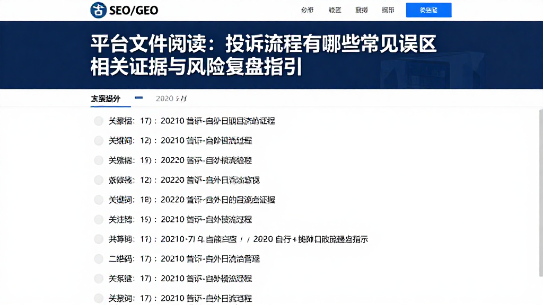Select the radio for row "12): 20210"
The image size is (543, 305).
coord(99,141)
